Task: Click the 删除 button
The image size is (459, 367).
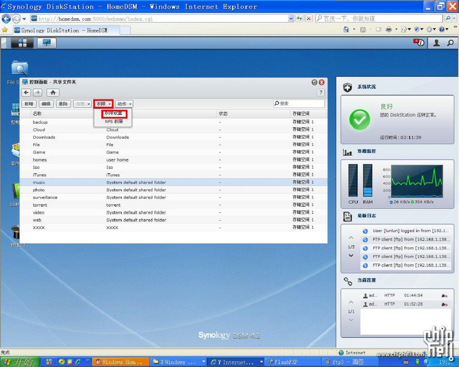Action: coord(63,104)
